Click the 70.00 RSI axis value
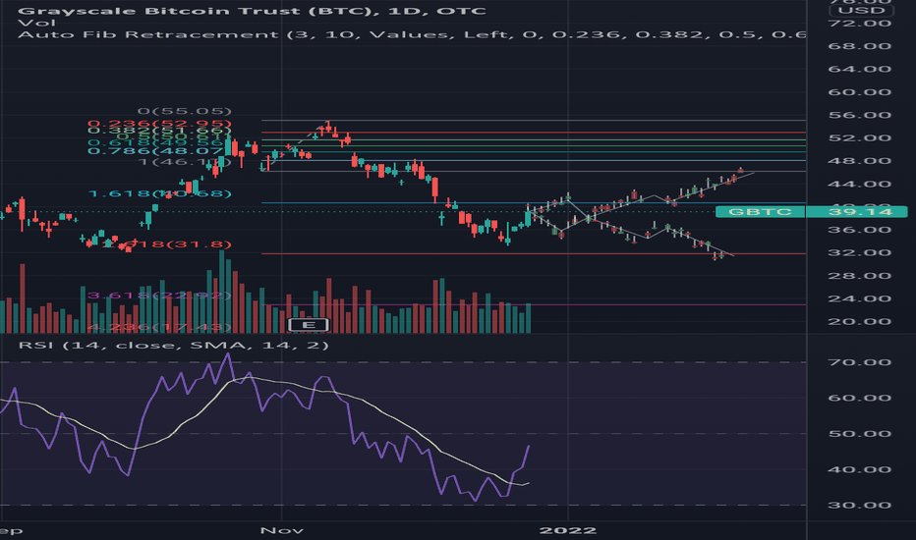916x540 pixels. (860, 362)
